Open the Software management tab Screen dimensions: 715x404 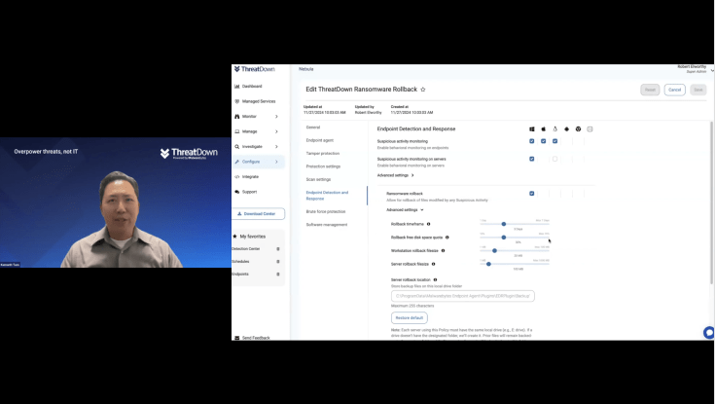click(327, 225)
